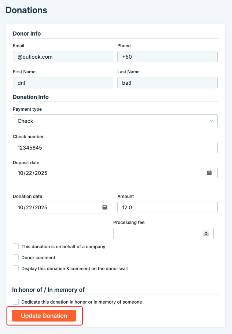232x334 pixels.
Task: Focus the Processing fee input
Action: (x=163, y=233)
